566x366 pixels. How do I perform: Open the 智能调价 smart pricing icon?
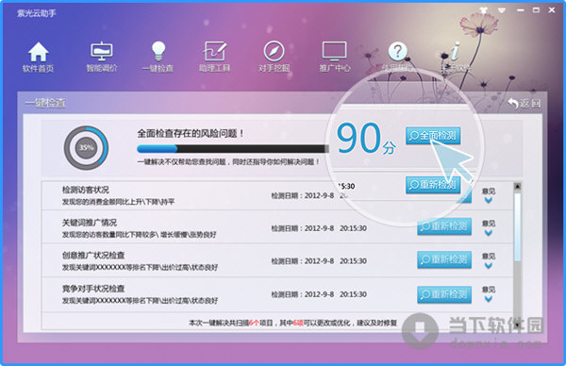tap(102, 57)
